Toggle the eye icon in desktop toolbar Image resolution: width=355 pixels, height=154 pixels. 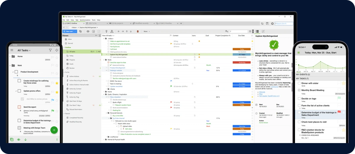click(88, 31)
